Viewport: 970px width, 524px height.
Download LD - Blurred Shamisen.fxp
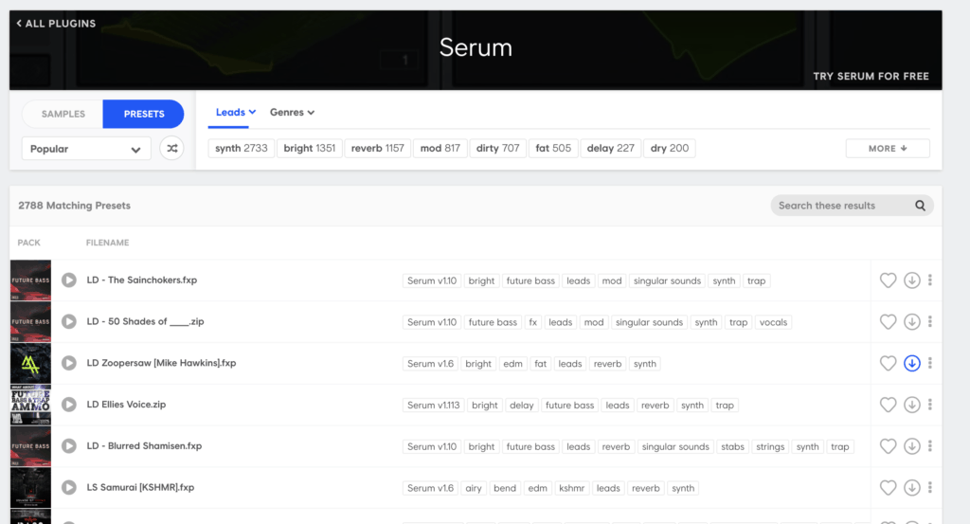[912, 446]
